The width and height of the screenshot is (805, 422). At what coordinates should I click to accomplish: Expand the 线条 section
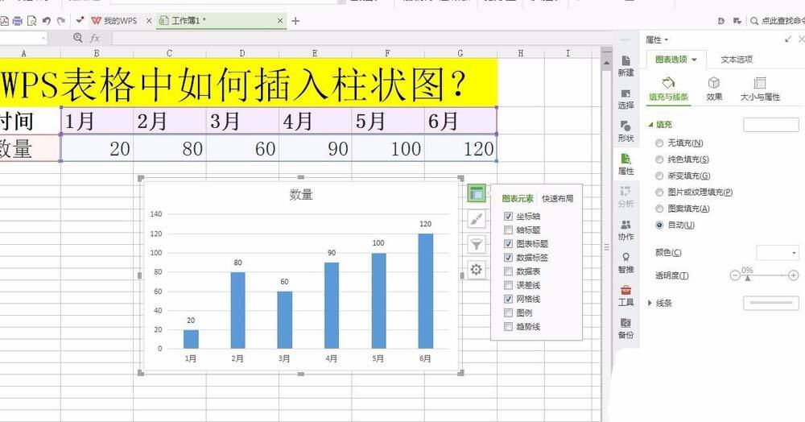point(650,304)
